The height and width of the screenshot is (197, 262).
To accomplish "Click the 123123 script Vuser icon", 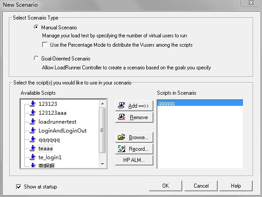I will 33,104.
